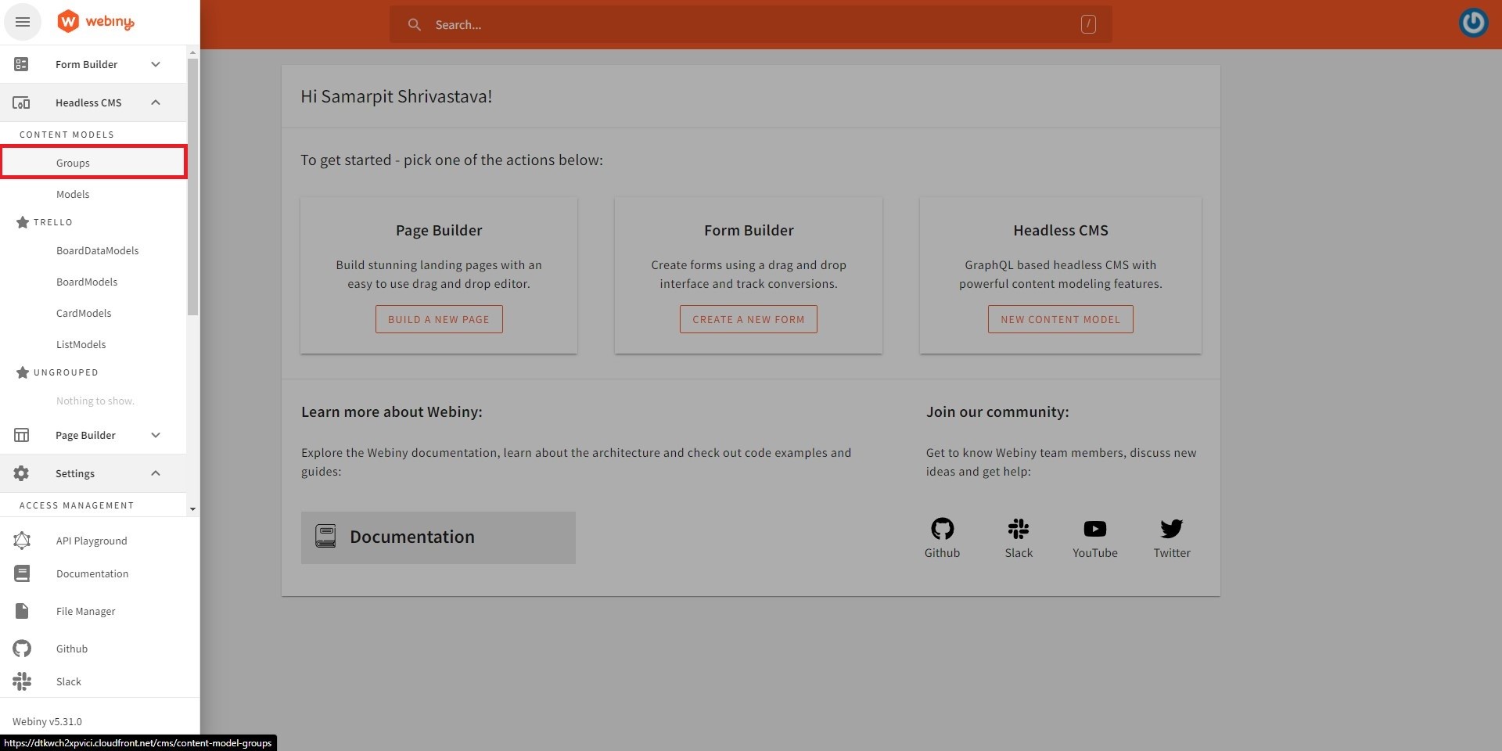1502x751 pixels.
Task: Click the sidebar scrollbar thumb
Action: [x=193, y=188]
